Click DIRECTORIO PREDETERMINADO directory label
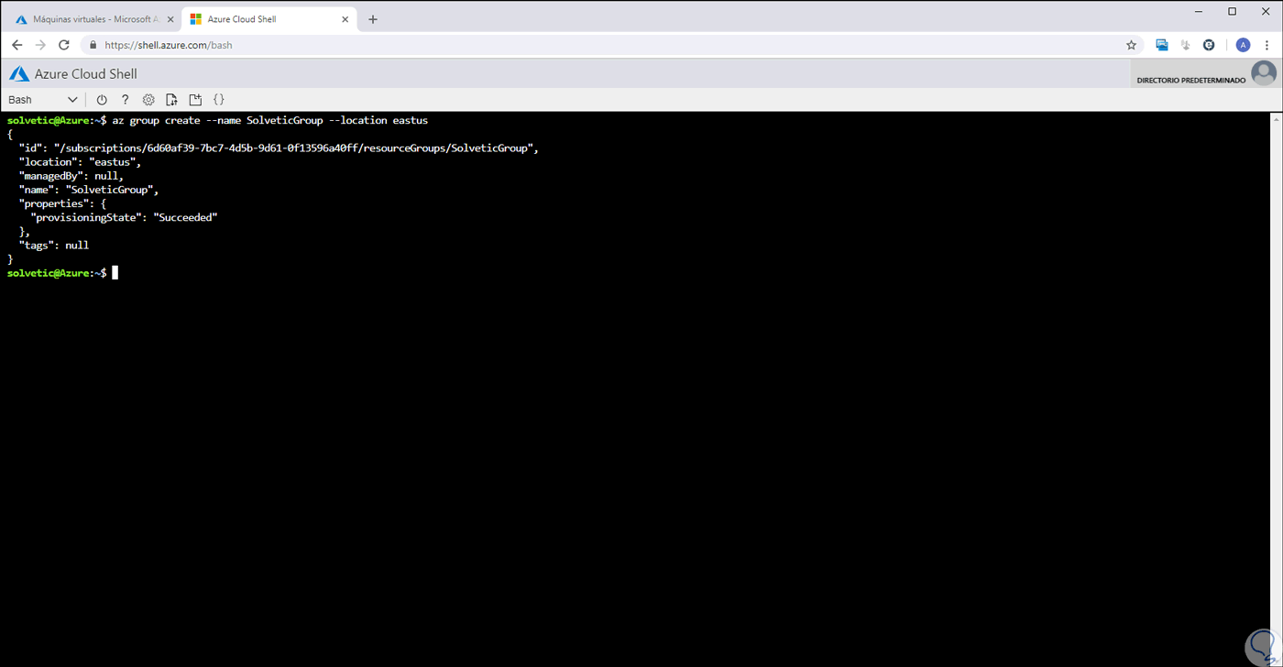Screen dimensions: 1283x667 pos(1190,81)
